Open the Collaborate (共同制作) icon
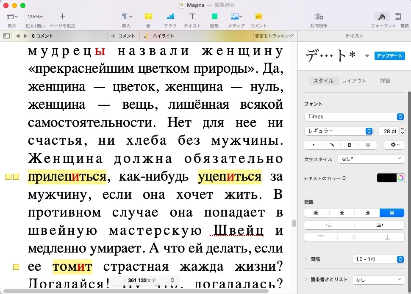Image resolution: width=411 pixels, height=294 pixels. point(319,17)
